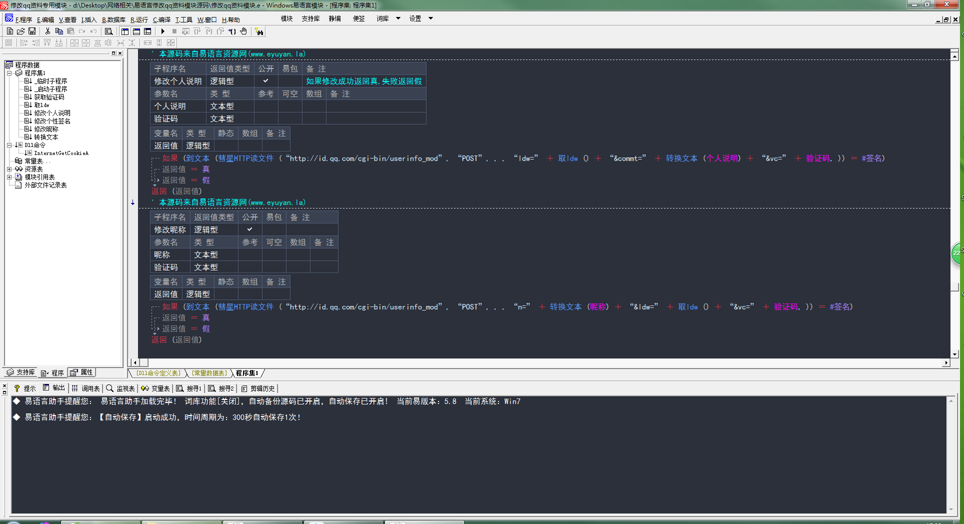
Task: Click the Find magnifier toolbar icon
Action: [x=108, y=31]
